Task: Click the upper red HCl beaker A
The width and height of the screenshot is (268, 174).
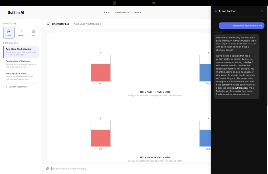Action: tap(101, 68)
